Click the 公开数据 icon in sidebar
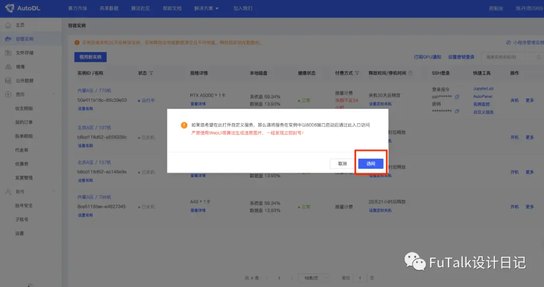The height and width of the screenshot is (287, 544). pos(8,81)
